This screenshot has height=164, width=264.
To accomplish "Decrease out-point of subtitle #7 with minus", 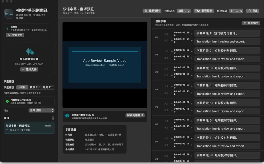I will coord(172,145).
